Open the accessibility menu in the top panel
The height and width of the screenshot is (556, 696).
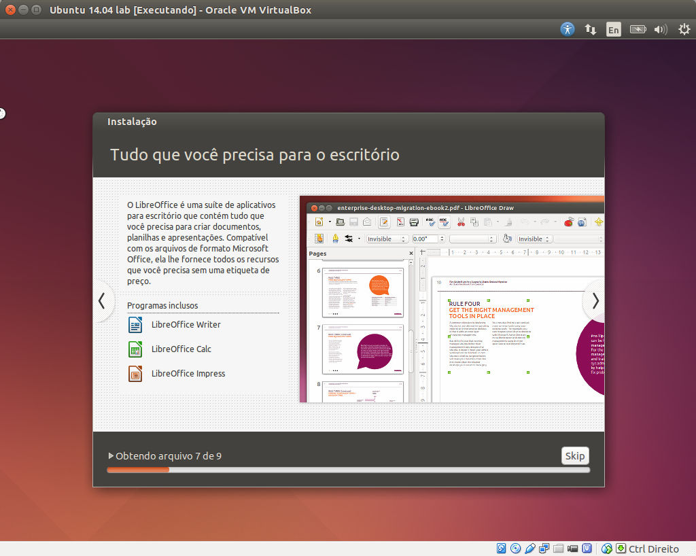pyautogui.click(x=567, y=29)
